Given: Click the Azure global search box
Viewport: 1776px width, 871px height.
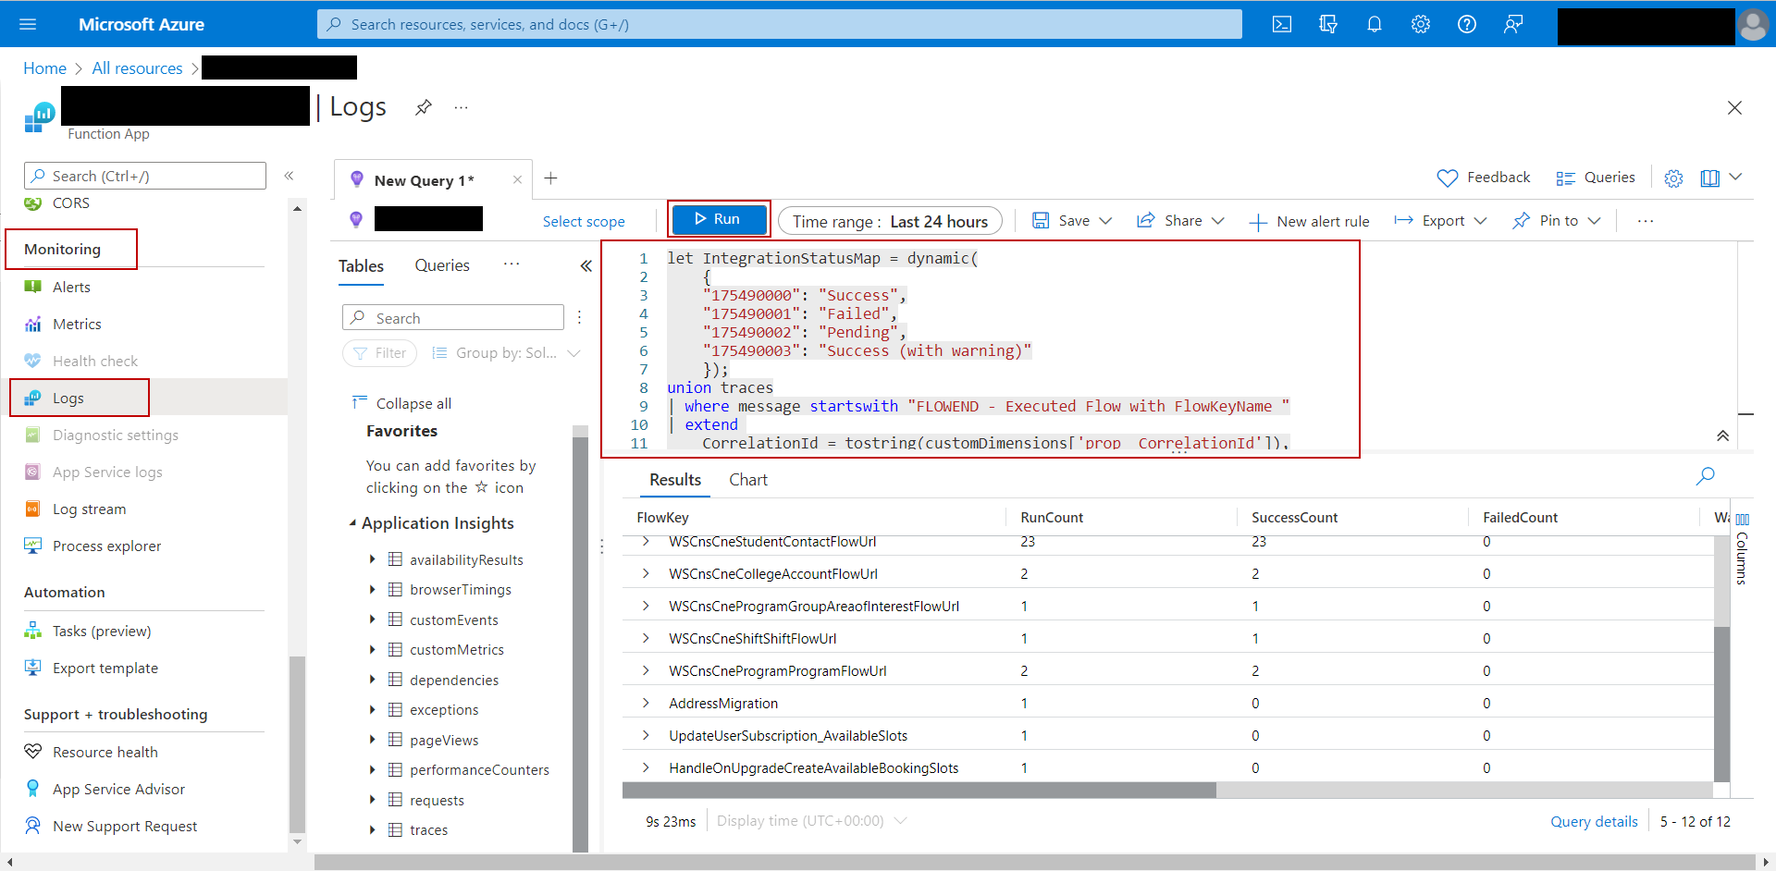Looking at the screenshot, I should point(780,24).
